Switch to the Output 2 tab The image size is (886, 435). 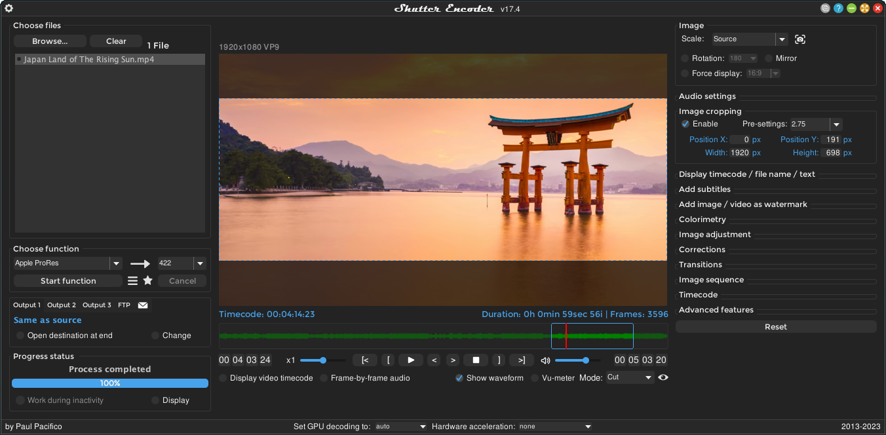pos(61,305)
